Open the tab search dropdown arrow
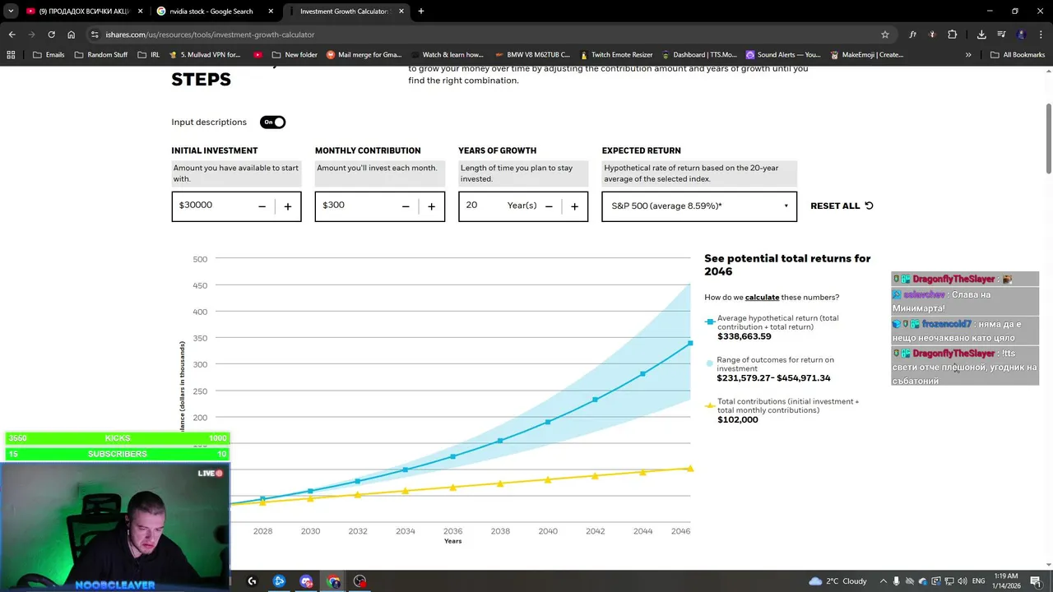1053x592 pixels. [x=11, y=12]
